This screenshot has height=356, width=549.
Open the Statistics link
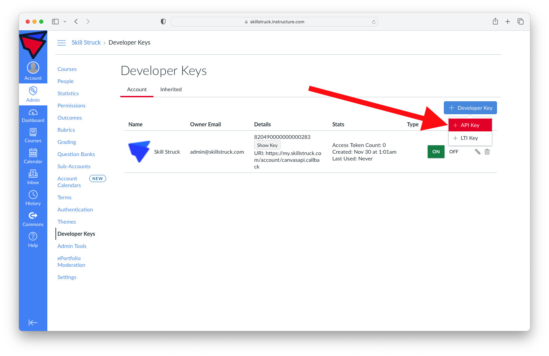pos(68,94)
